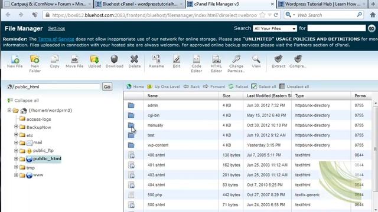Go to Home in file navigation bar

(135, 87)
